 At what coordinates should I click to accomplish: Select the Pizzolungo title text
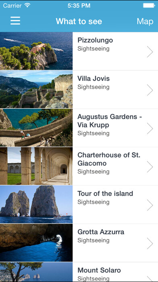(x=95, y=40)
